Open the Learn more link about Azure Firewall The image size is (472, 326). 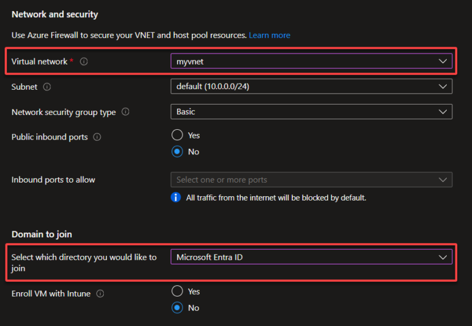tap(269, 35)
